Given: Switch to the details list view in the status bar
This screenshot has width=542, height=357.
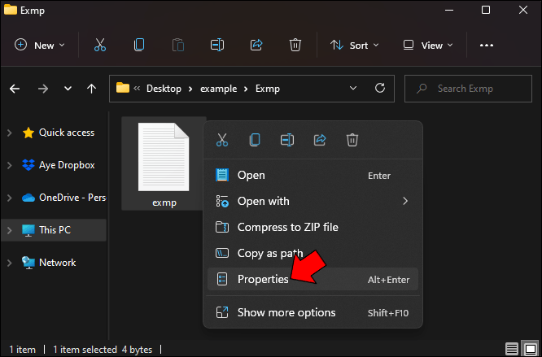Looking at the screenshot, I should point(512,349).
